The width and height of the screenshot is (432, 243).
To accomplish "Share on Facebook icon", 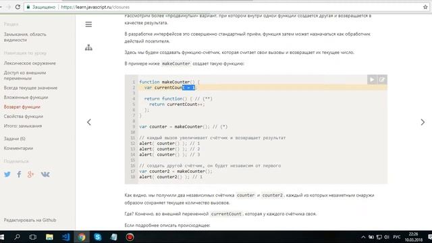I will [19, 174].
